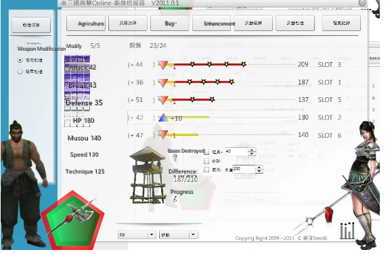
Task: Click the red down triangle on the 209 row
Action: (x=163, y=65)
